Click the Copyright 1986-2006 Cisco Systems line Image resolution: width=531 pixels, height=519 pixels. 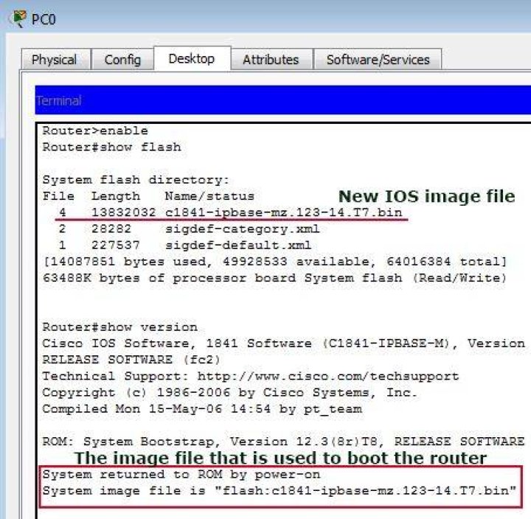pyautogui.click(x=229, y=392)
